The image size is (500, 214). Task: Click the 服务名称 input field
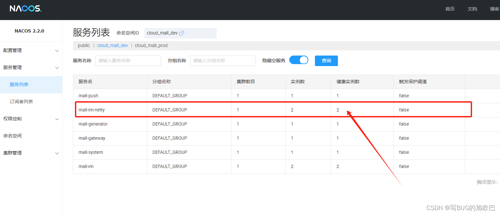tap(128, 60)
